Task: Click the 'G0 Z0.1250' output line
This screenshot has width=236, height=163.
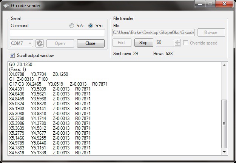Action: click(21, 65)
